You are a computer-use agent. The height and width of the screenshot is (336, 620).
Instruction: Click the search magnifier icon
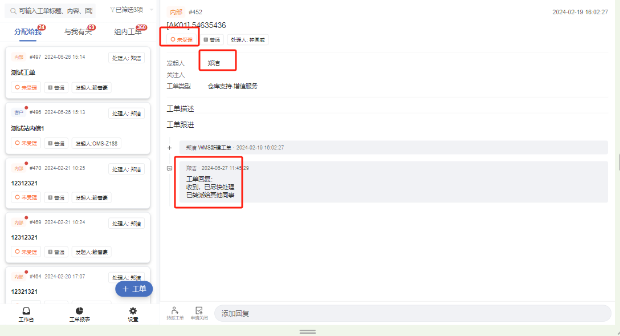click(14, 11)
